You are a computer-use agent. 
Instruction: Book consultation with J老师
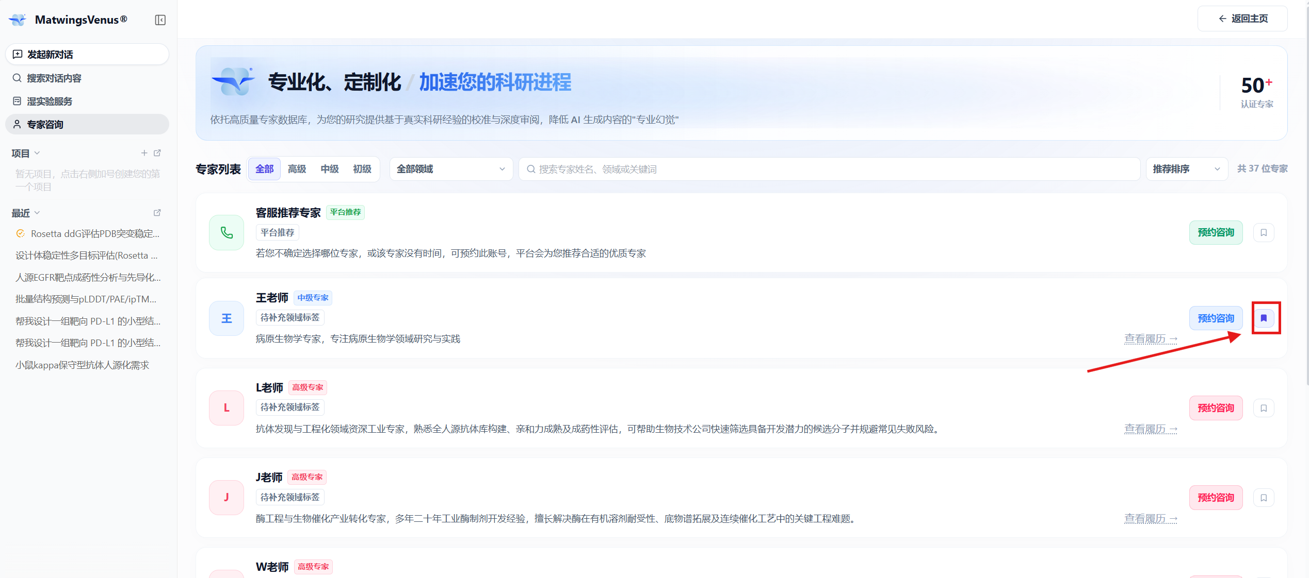click(1216, 498)
